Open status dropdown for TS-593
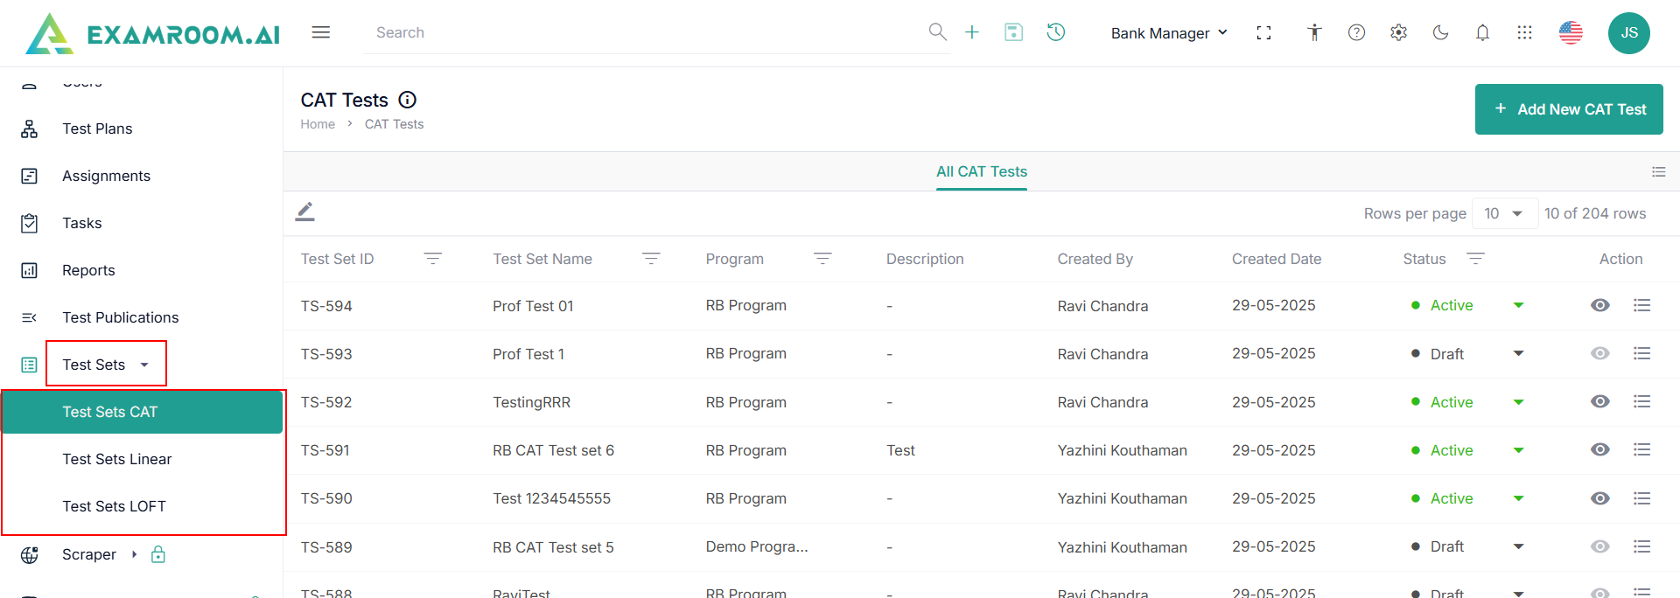This screenshot has height=598, width=1680. point(1518,353)
